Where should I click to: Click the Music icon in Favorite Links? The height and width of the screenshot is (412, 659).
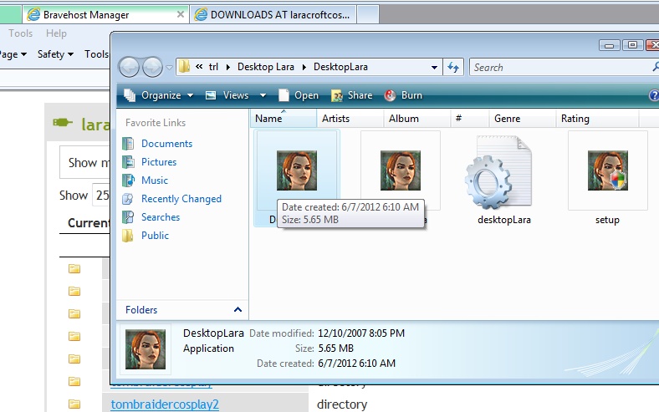[x=128, y=181]
